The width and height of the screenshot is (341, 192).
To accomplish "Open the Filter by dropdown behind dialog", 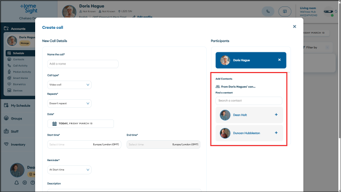I will point(318,47).
